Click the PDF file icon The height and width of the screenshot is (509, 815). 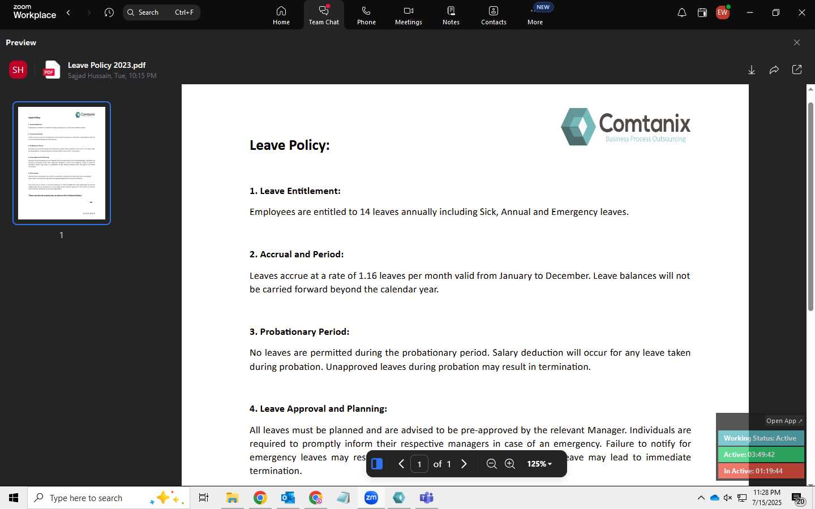(x=52, y=70)
